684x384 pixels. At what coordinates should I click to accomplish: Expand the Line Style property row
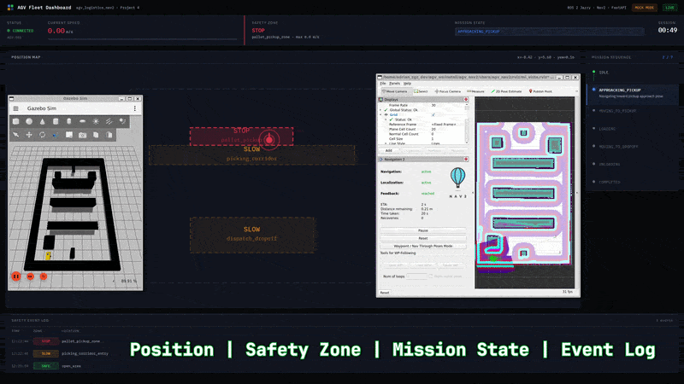pyautogui.click(x=386, y=143)
